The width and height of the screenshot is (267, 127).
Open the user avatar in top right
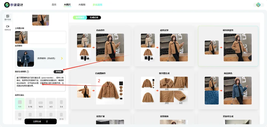click(x=259, y=5)
